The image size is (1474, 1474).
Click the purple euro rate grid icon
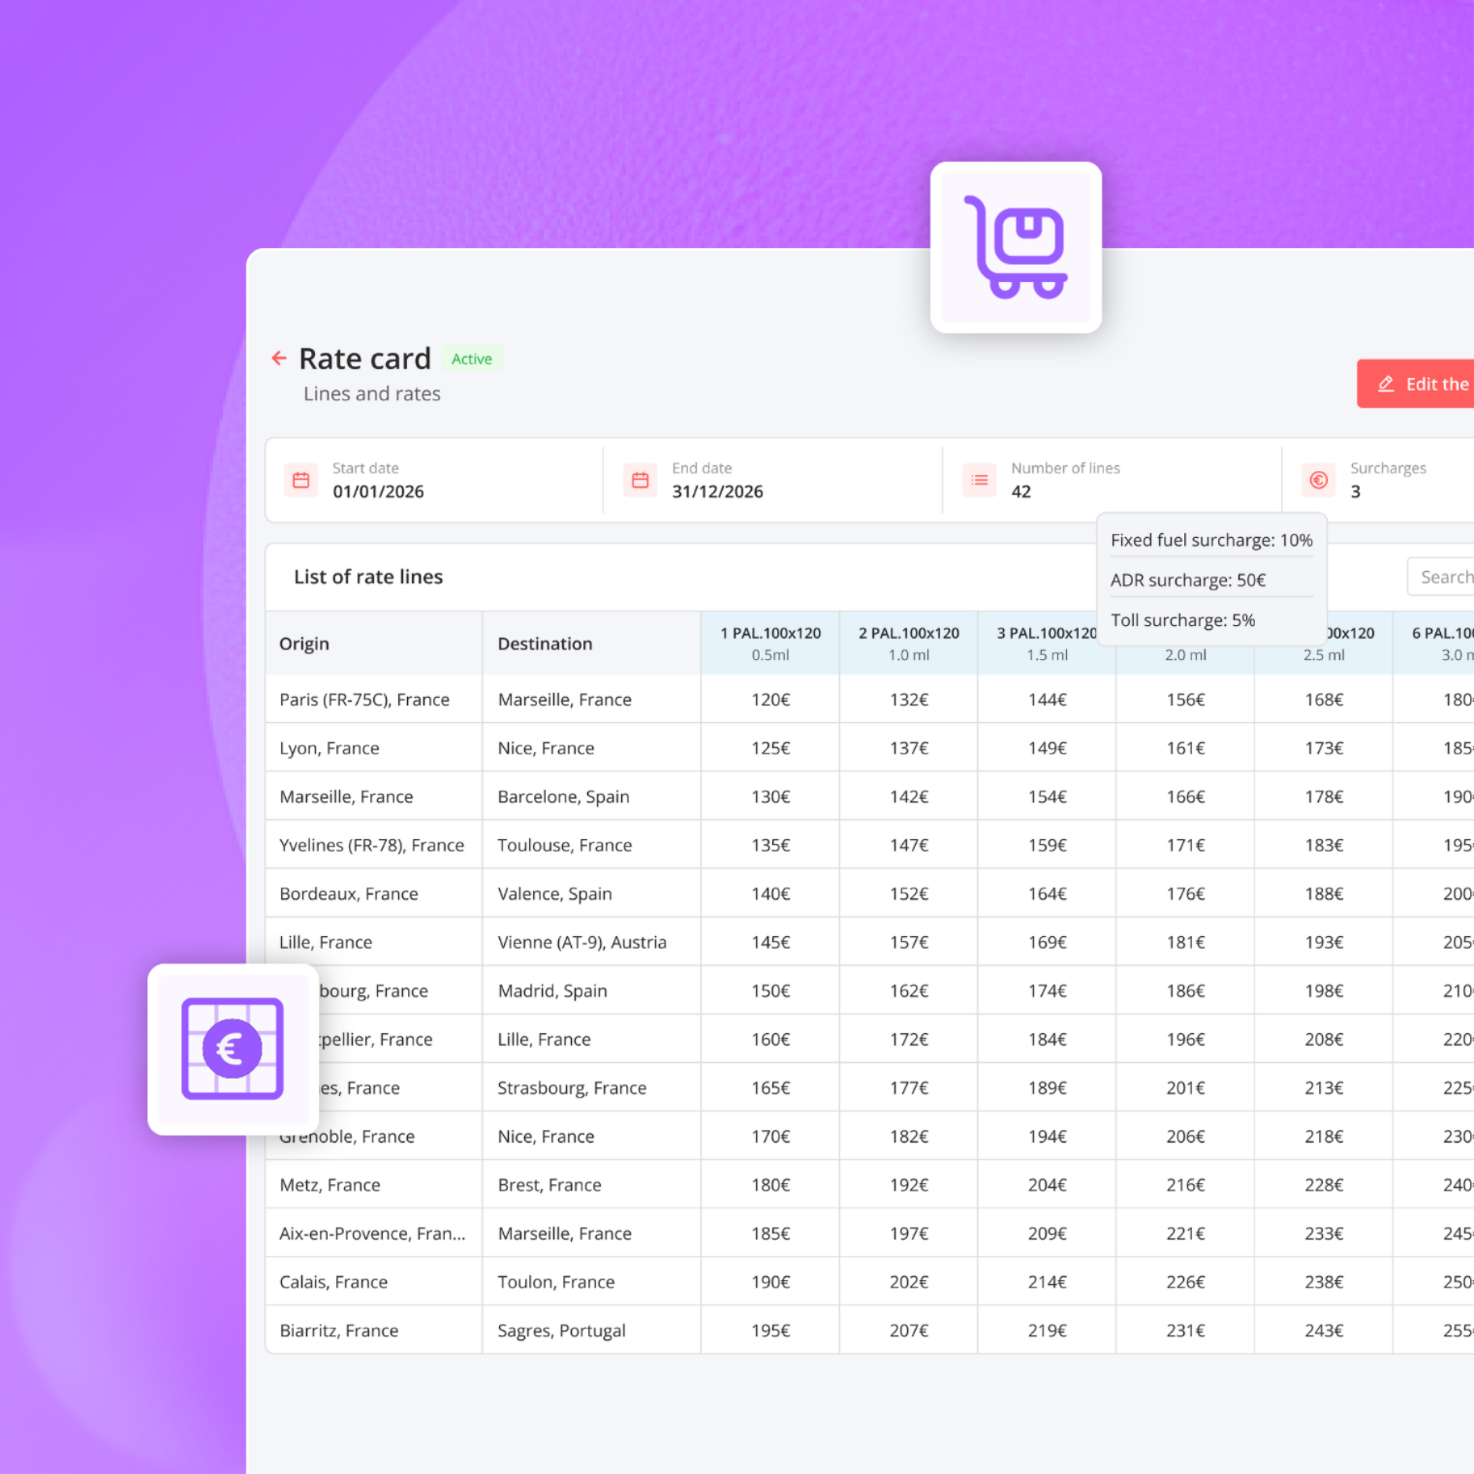(233, 1049)
